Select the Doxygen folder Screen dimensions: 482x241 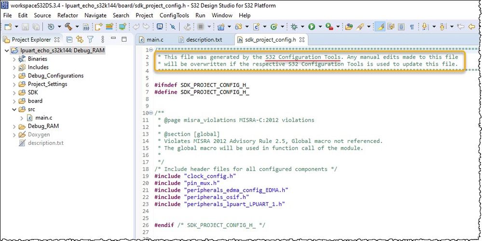(x=39, y=134)
